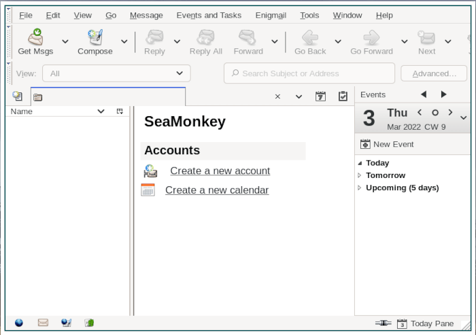
Task: Click the Next message button
Action: (426, 42)
